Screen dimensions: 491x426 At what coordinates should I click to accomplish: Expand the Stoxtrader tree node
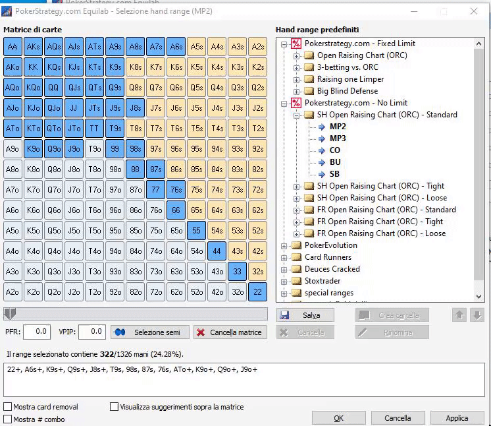[x=284, y=282]
